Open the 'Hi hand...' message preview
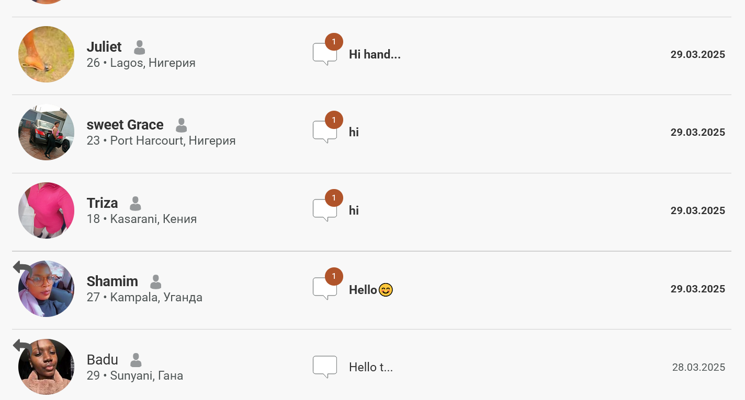Viewport: 745px width, 400px height. [x=375, y=54]
